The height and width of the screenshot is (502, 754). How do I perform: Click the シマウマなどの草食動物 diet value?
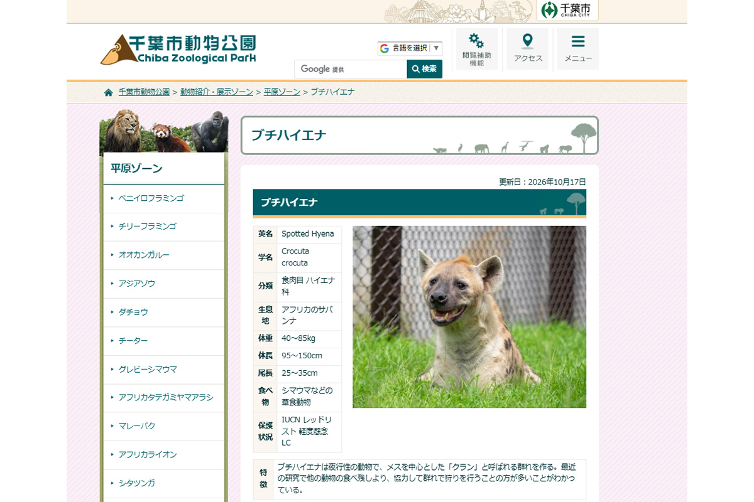[309, 397]
